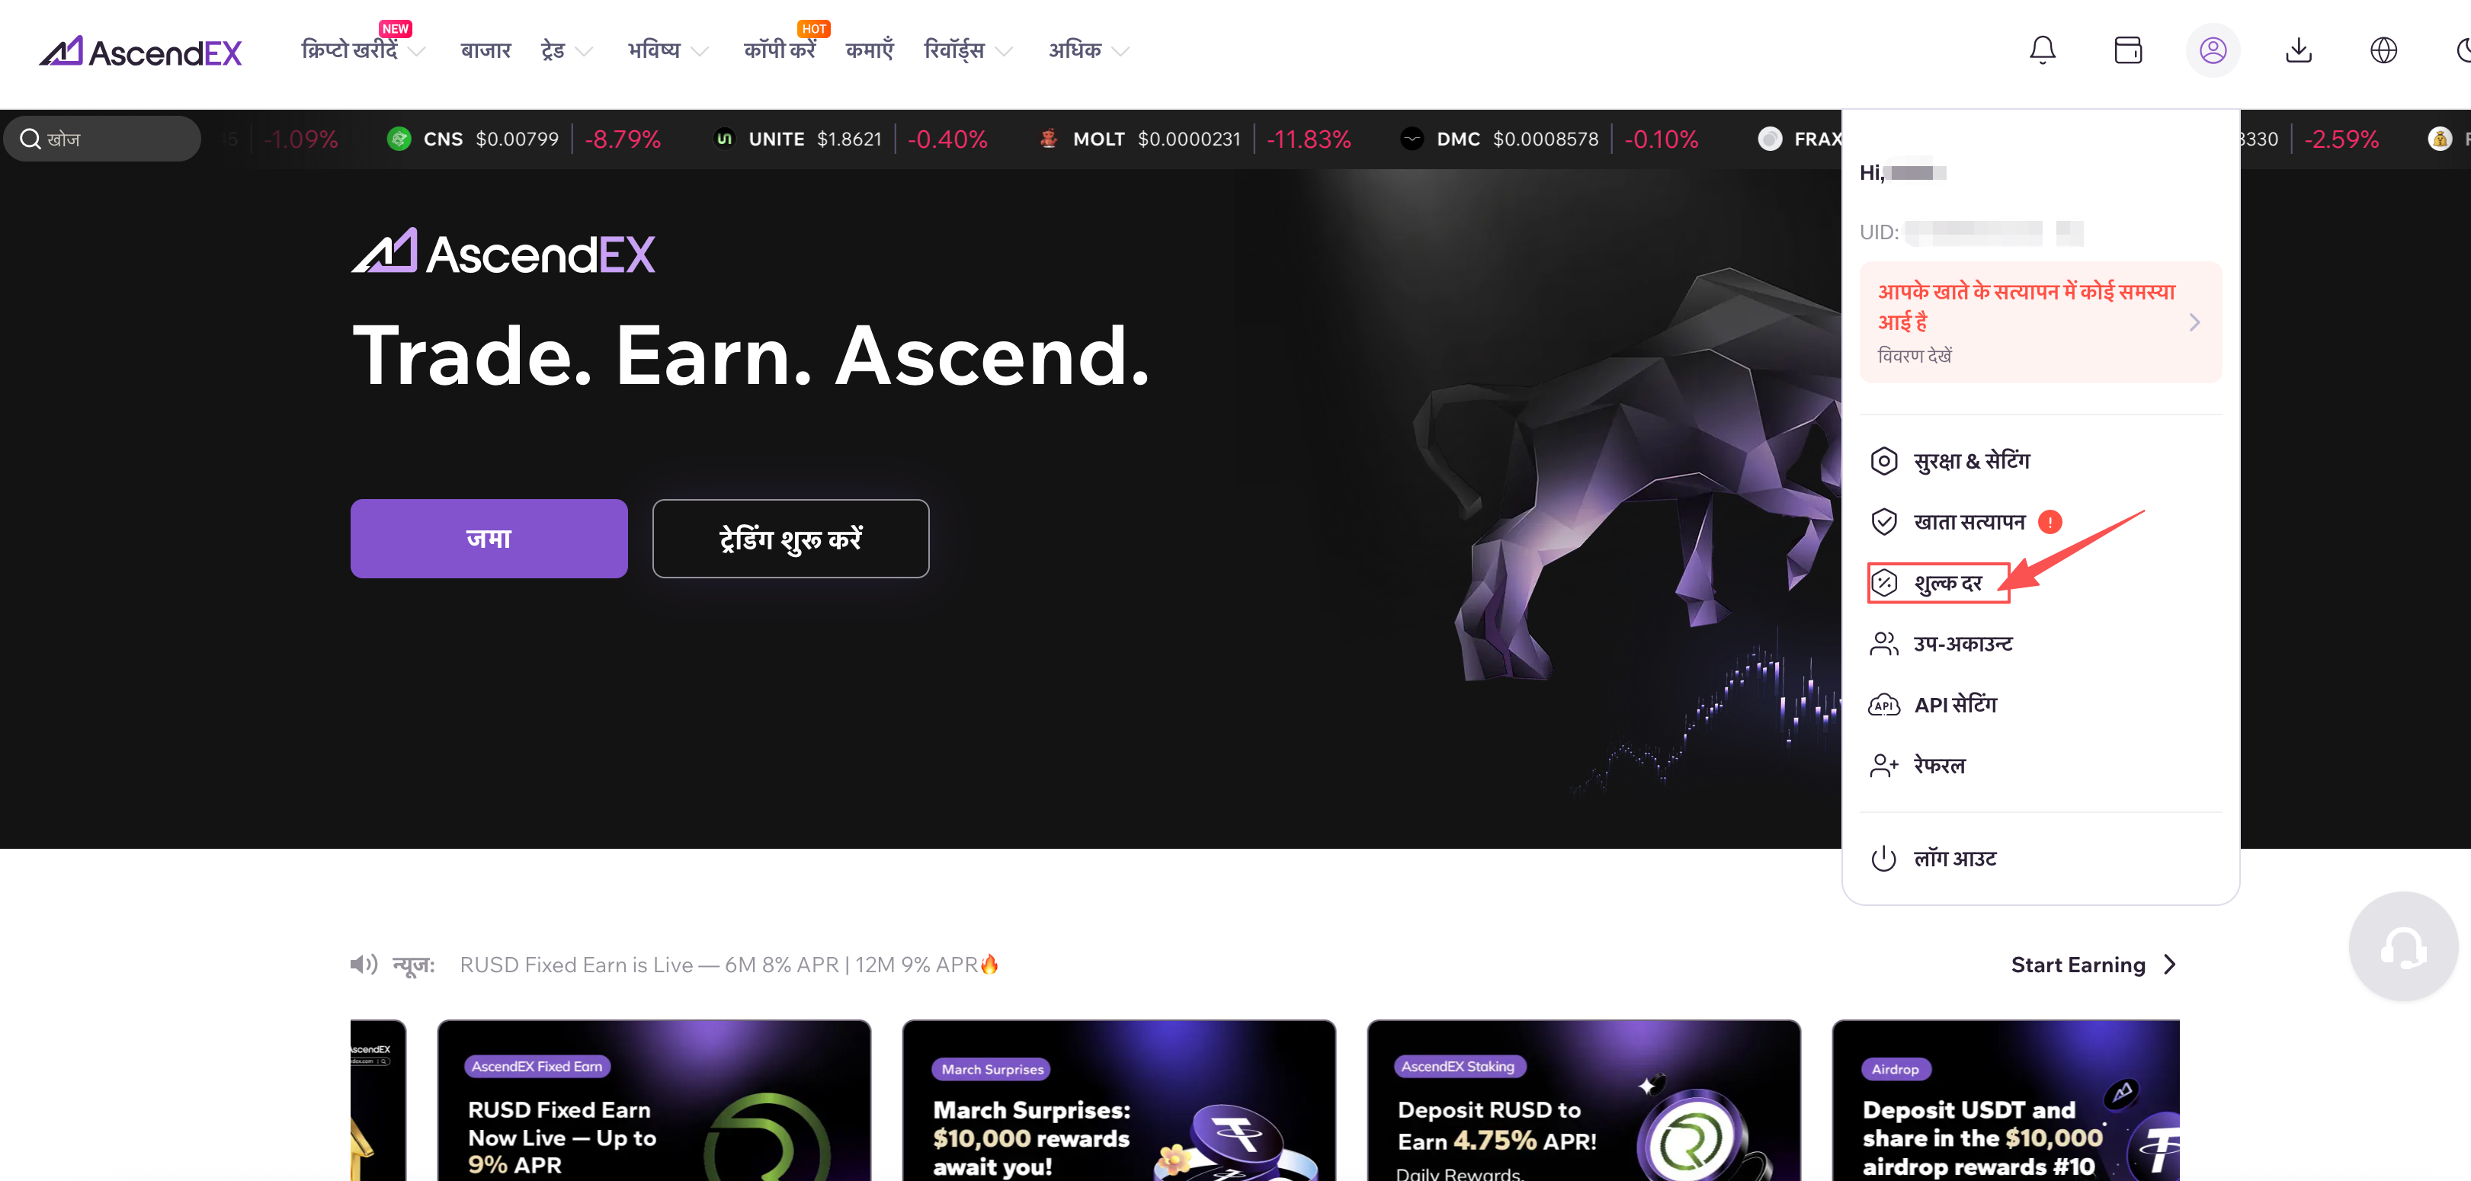Image resolution: width=2471 pixels, height=1181 pixels.
Task: Expand the रिवॉर्ड्स dropdown menu
Action: (967, 51)
